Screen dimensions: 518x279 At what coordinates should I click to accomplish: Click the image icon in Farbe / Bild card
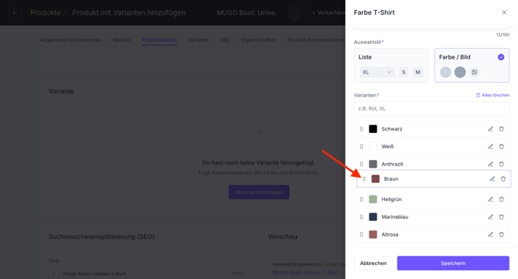[x=475, y=72]
